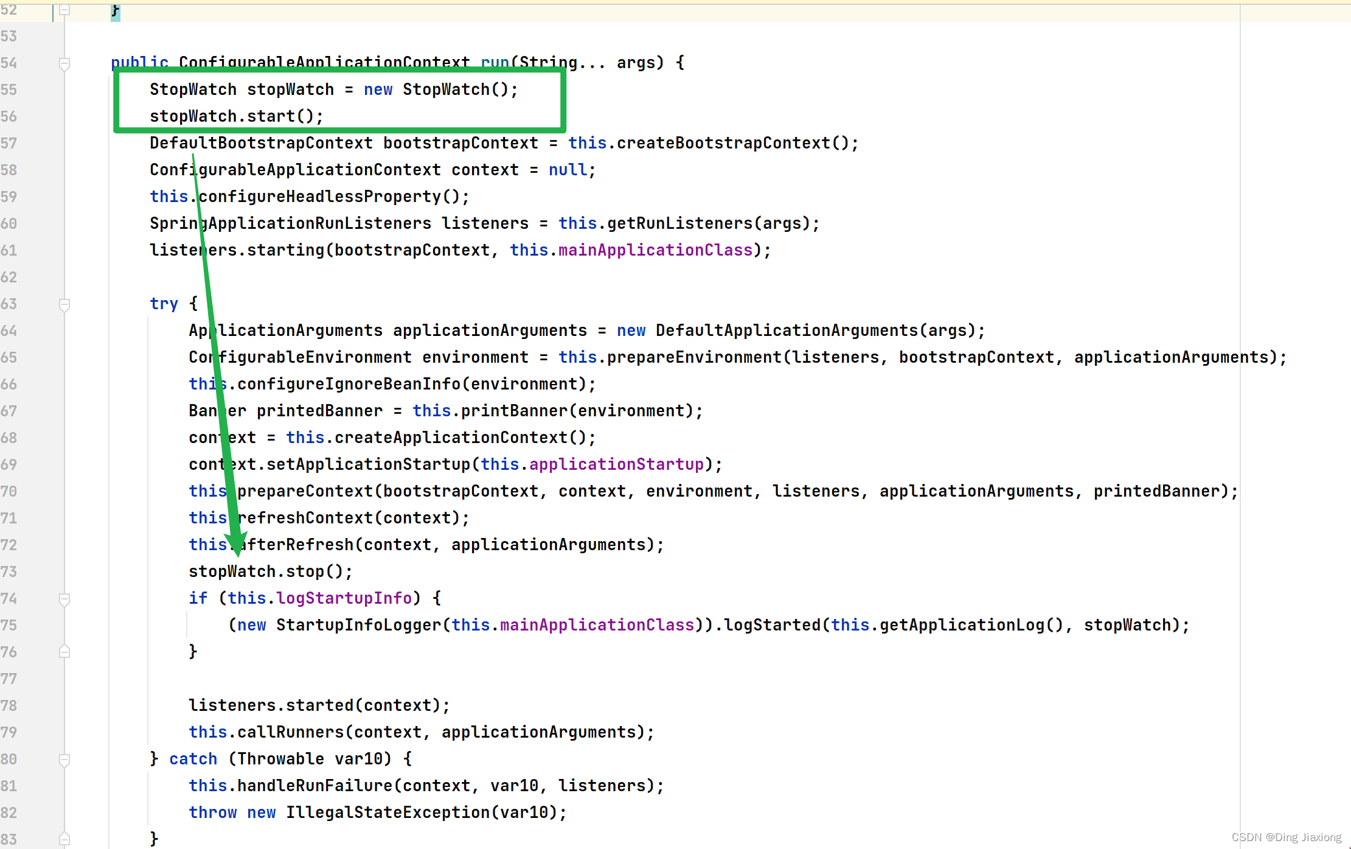Click 'afterRefresh' method call

[x=295, y=545]
